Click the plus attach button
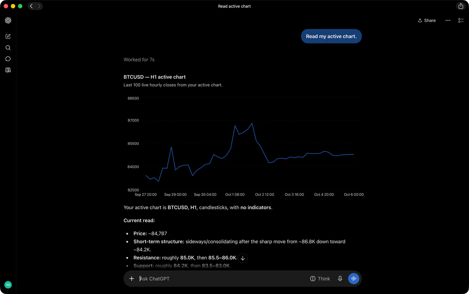The image size is (469, 294). 132,279
